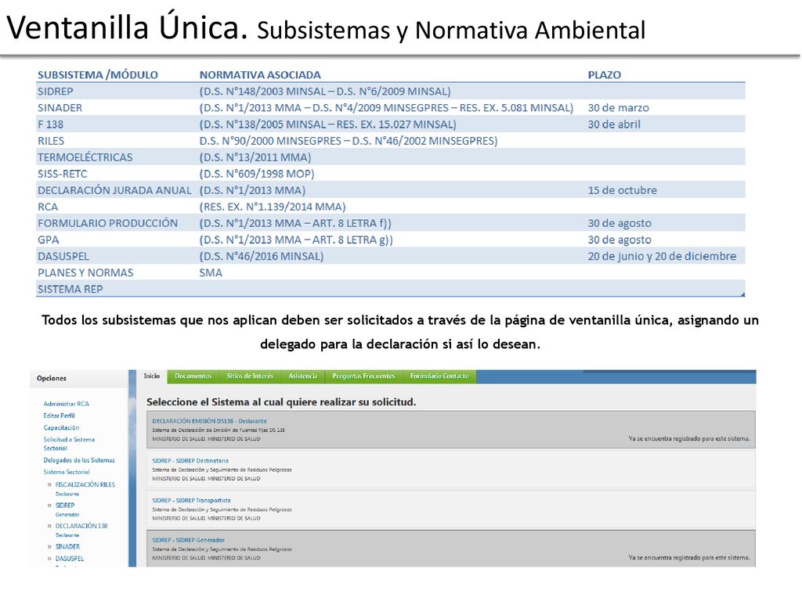Open SINADER in the sidebar list

67,547
